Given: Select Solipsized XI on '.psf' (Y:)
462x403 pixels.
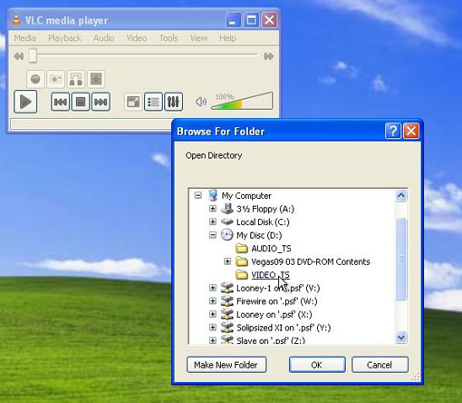Looking at the screenshot, I should click(284, 328).
